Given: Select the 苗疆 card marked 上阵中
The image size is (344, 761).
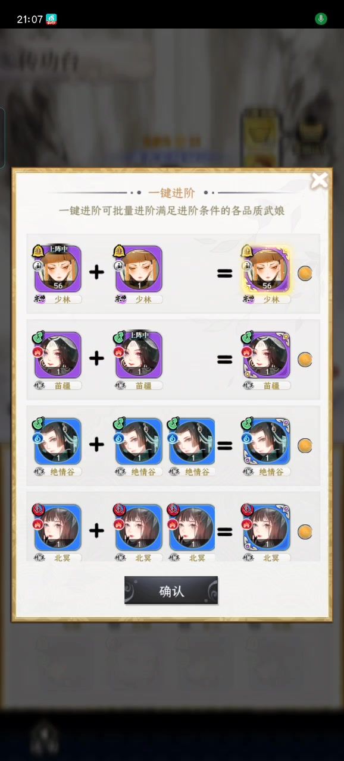Looking at the screenshot, I should [x=138, y=355].
